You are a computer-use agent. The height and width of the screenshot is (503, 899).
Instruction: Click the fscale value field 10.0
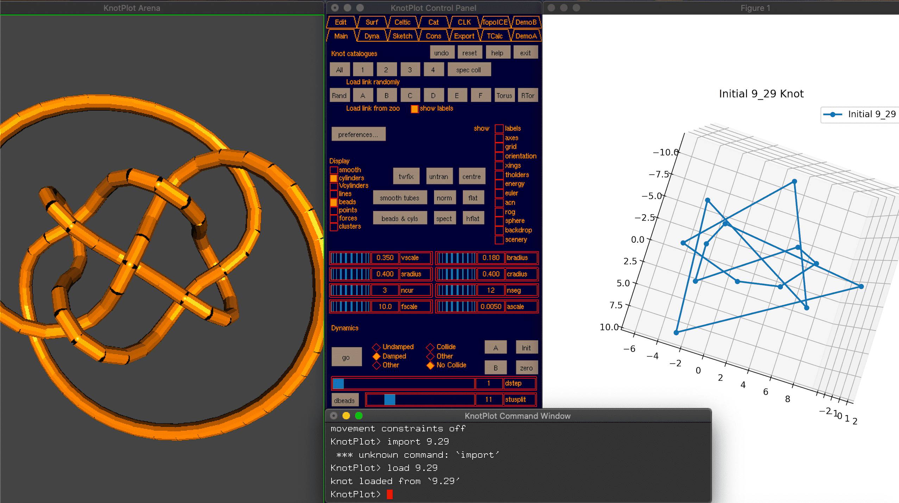[x=385, y=306]
